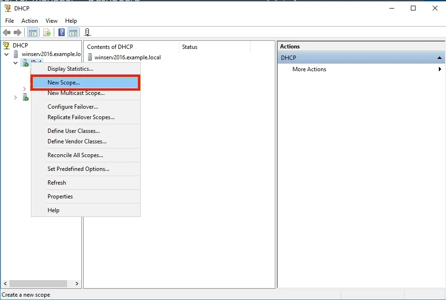The image size is (446, 300).
Task: Open Help via the blue question mark icon
Action: (61, 32)
